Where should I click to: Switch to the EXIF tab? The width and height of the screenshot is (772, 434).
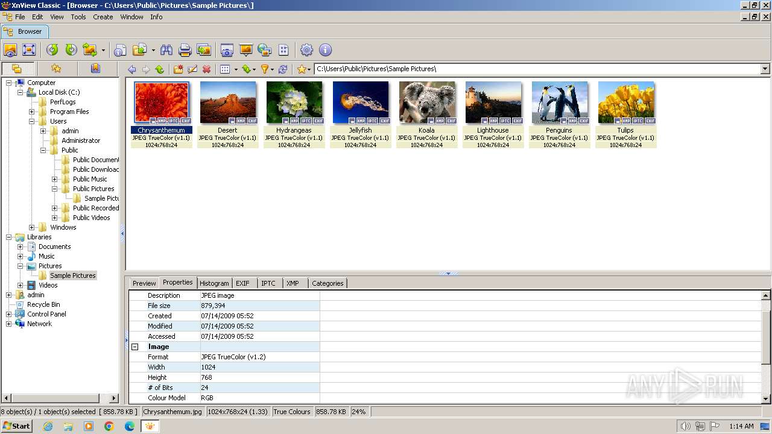[x=242, y=283]
